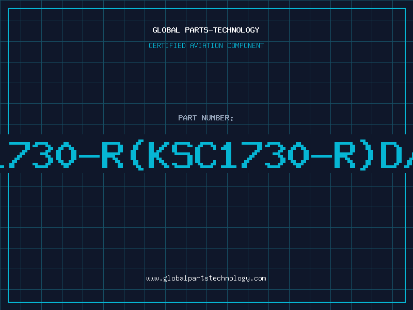Image resolution: width=413 pixels, height=310 pixels.
Task: Click the large part number KSC1730-R text
Action: click(x=206, y=154)
